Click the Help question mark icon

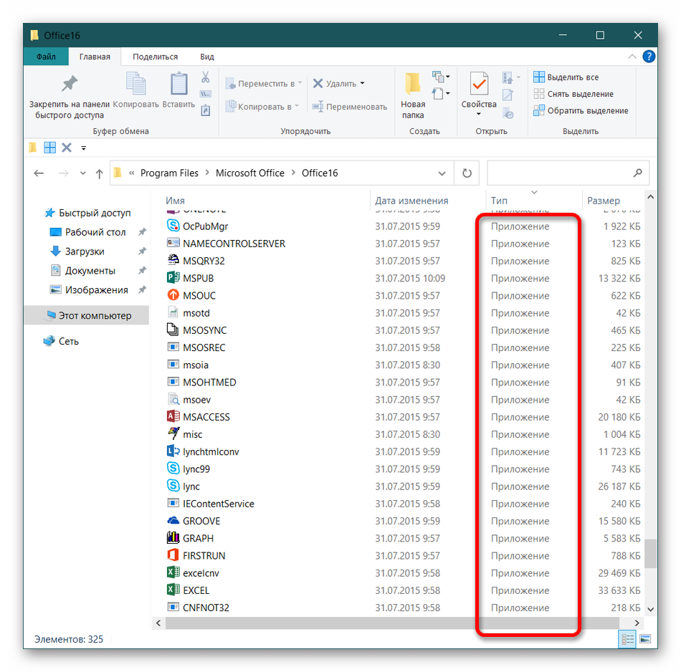coord(649,57)
